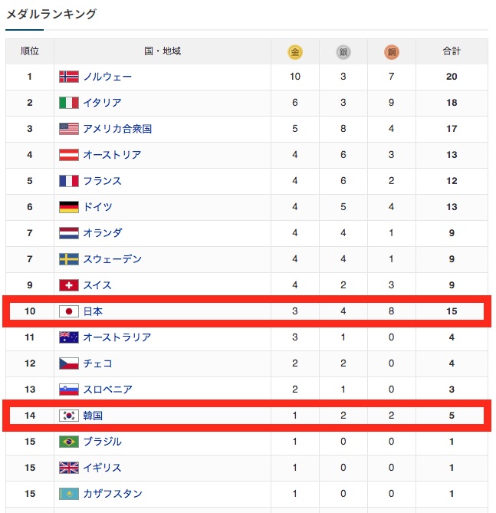The height and width of the screenshot is (513, 496).
Task: Open the オーストラリア country link
Action: [117, 337]
